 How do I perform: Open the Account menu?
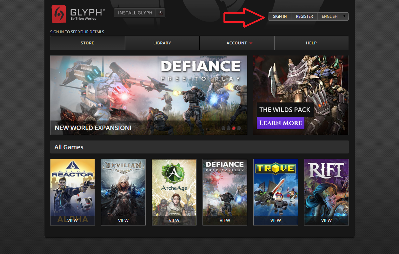tap(237, 43)
